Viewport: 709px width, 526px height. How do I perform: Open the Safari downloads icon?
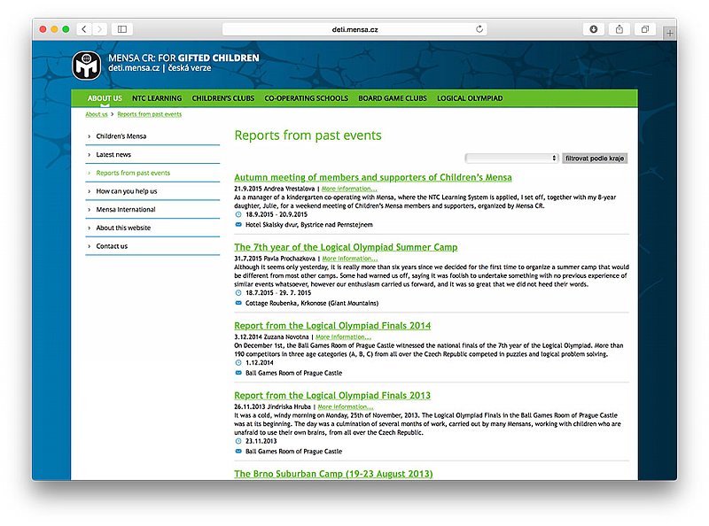[x=593, y=29]
